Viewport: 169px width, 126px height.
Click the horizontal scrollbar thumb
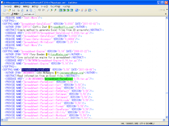point(6,120)
